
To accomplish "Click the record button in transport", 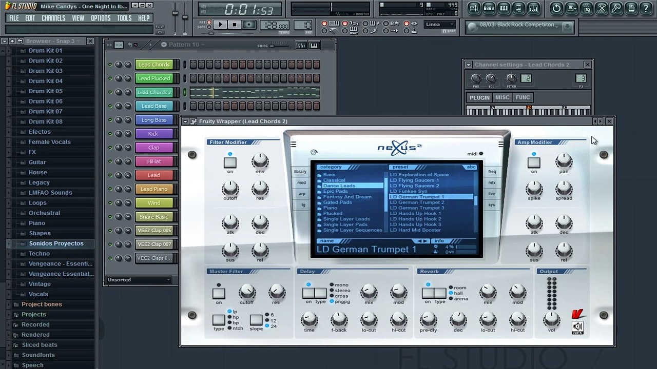I will 249,25.
